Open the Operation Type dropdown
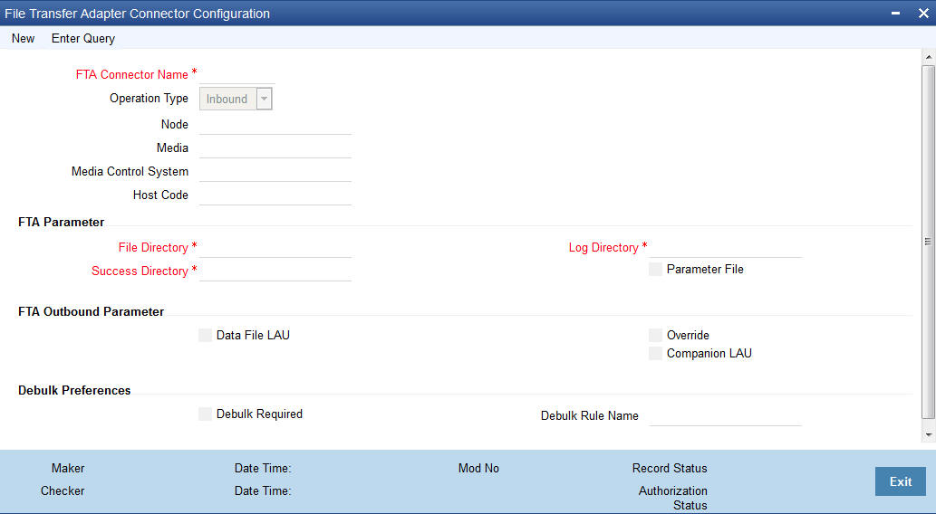The image size is (936, 514). (236, 99)
